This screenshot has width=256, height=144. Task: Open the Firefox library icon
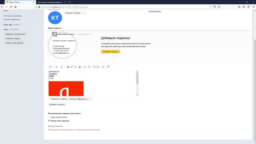(x=239, y=7)
